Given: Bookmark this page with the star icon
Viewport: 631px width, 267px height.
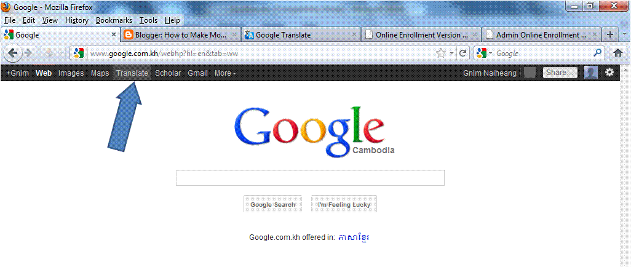Looking at the screenshot, I should point(442,53).
